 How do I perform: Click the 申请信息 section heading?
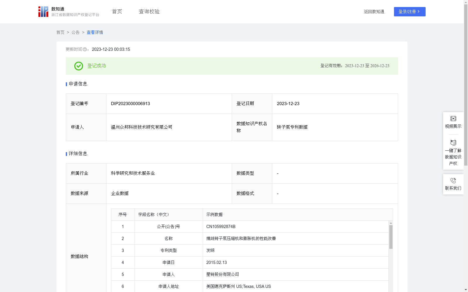pyautogui.click(x=78, y=84)
